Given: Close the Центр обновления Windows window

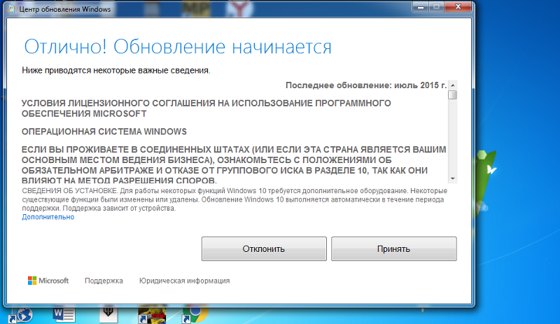Looking at the screenshot, I should (x=458, y=7).
